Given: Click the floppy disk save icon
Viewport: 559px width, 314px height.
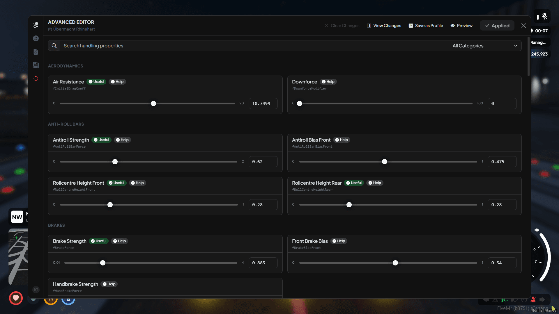Looking at the screenshot, I should coord(36,65).
